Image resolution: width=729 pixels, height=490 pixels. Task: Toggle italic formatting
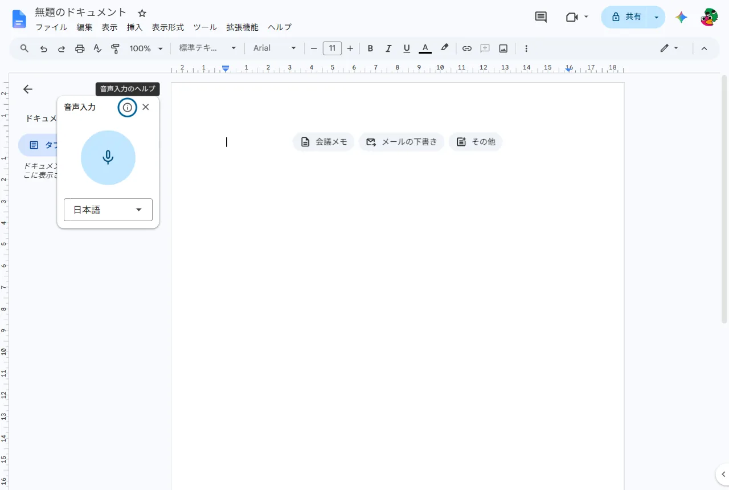[x=388, y=48]
